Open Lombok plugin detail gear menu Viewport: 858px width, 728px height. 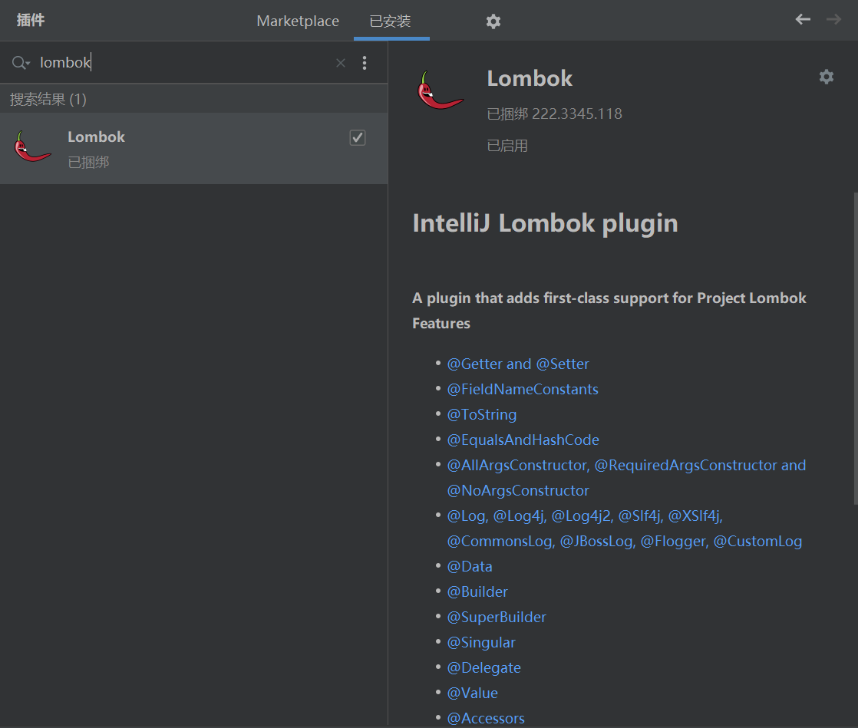pos(826,77)
